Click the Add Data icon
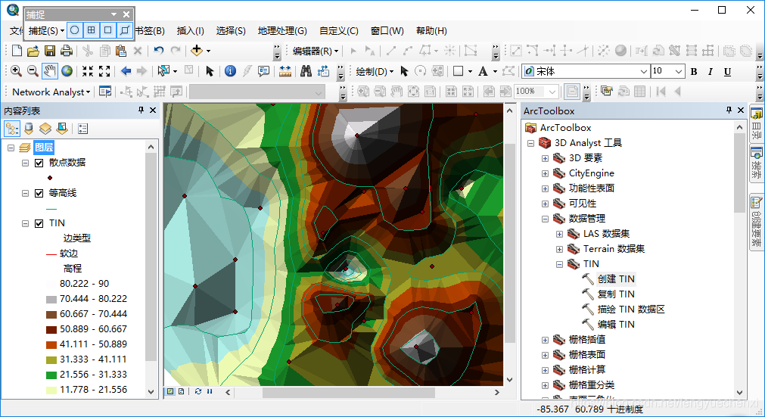Image resolution: width=765 pixels, height=417 pixels. click(197, 51)
